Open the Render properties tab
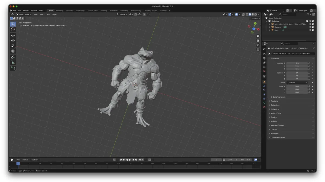 pyautogui.click(x=264, y=54)
